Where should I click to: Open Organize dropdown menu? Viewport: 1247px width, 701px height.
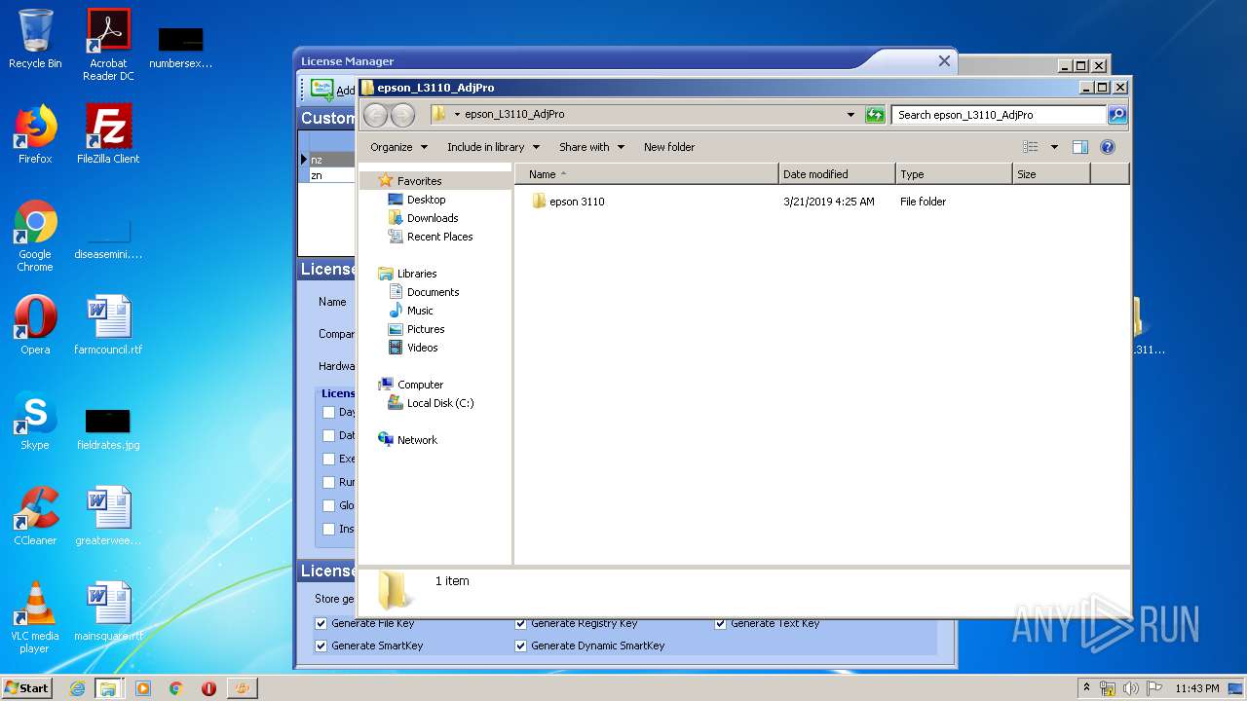[x=398, y=147]
